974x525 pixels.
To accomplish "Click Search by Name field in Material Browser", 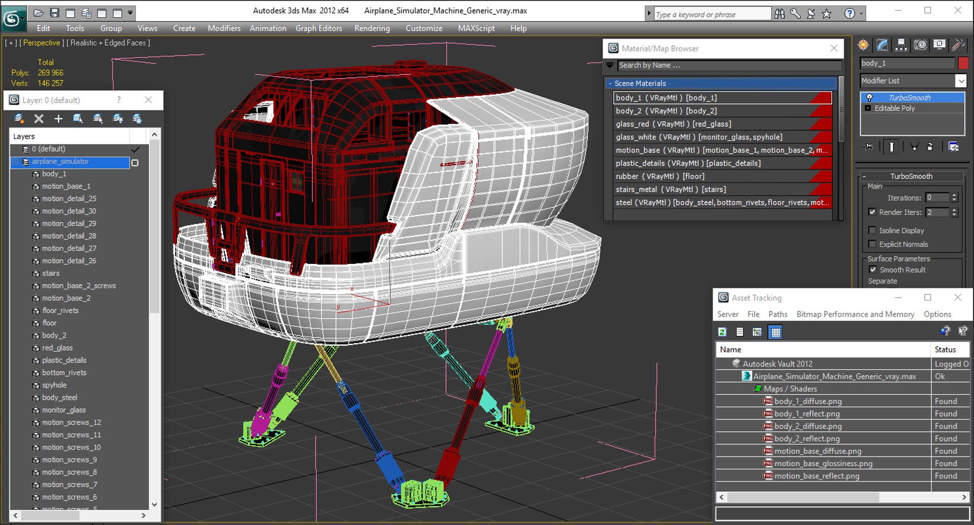I will pyautogui.click(x=728, y=65).
